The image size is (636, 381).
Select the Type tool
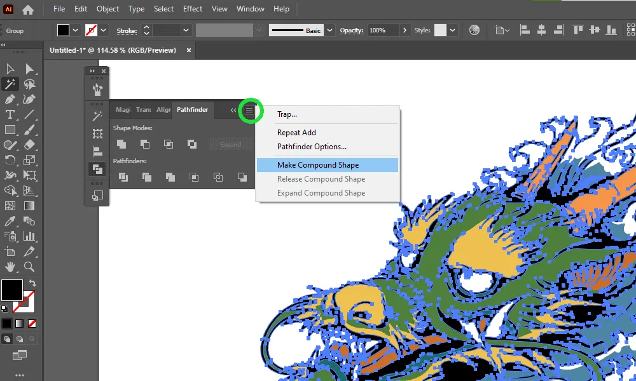(10, 114)
